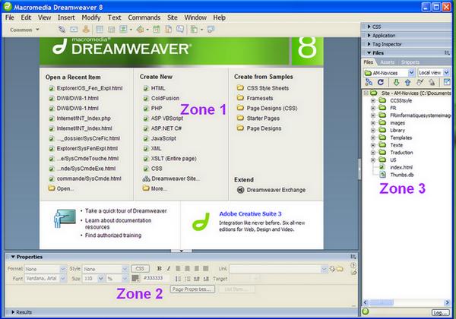The image size is (456, 319).
Task: Click the horizontal scrollbar in Files panel
Action: (x=407, y=303)
